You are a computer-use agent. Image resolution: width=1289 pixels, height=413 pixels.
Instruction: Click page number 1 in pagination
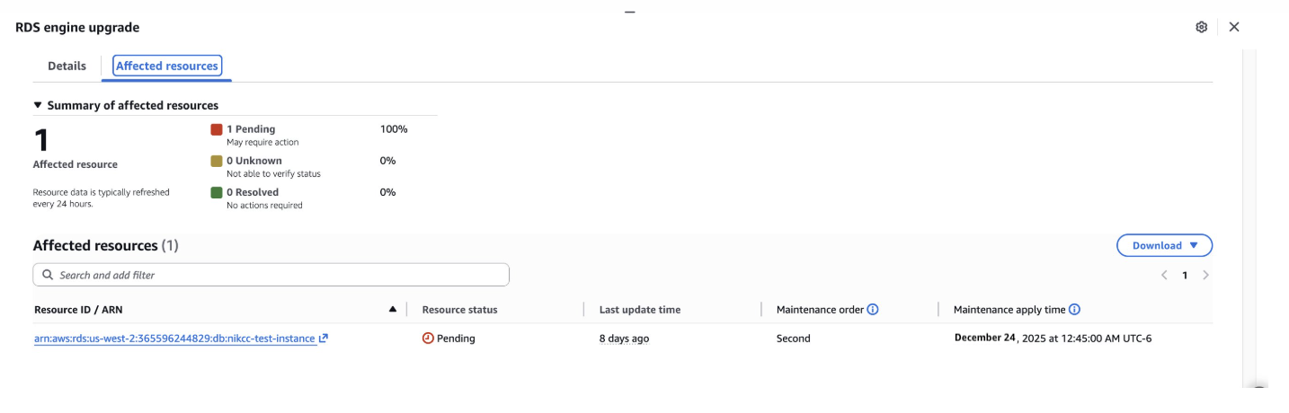coord(1185,275)
